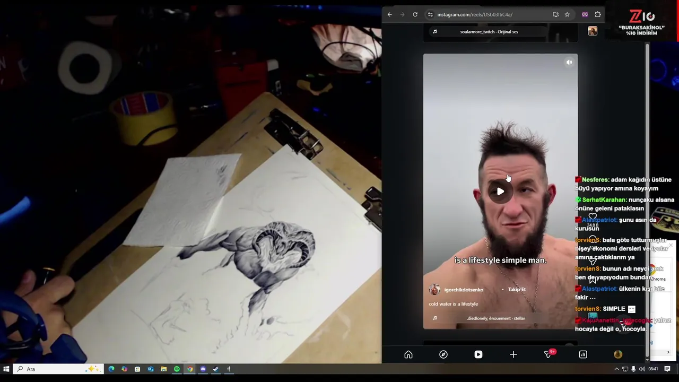This screenshot has width=679, height=382.
Task: Open your profile avatar in the bottom bar
Action: tap(618, 354)
